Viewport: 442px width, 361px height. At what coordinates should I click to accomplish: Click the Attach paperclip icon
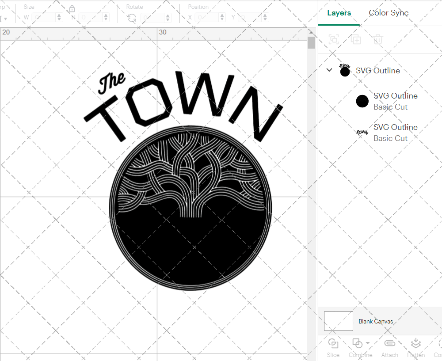pyautogui.click(x=389, y=344)
